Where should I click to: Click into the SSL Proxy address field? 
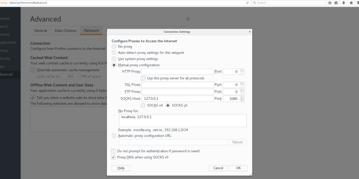(178, 85)
